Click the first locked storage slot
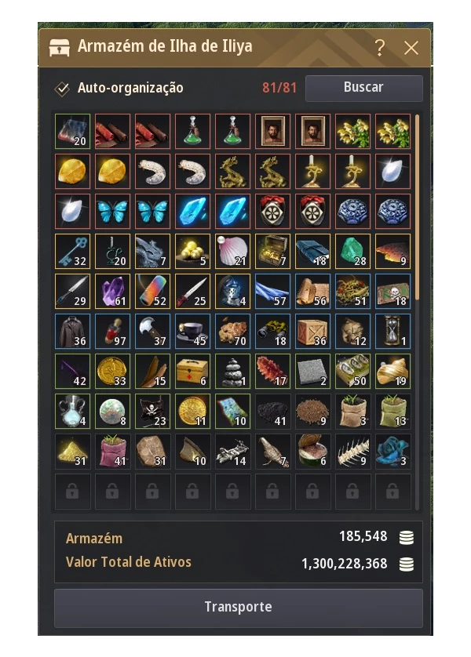Screen dimensions: 471x657 pyautogui.click(x=72, y=491)
